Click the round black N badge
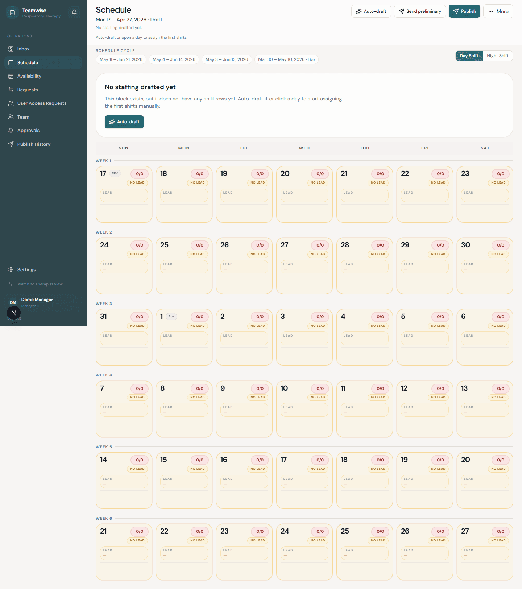This screenshot has height=589, width=522. click(x=14, y=313)
